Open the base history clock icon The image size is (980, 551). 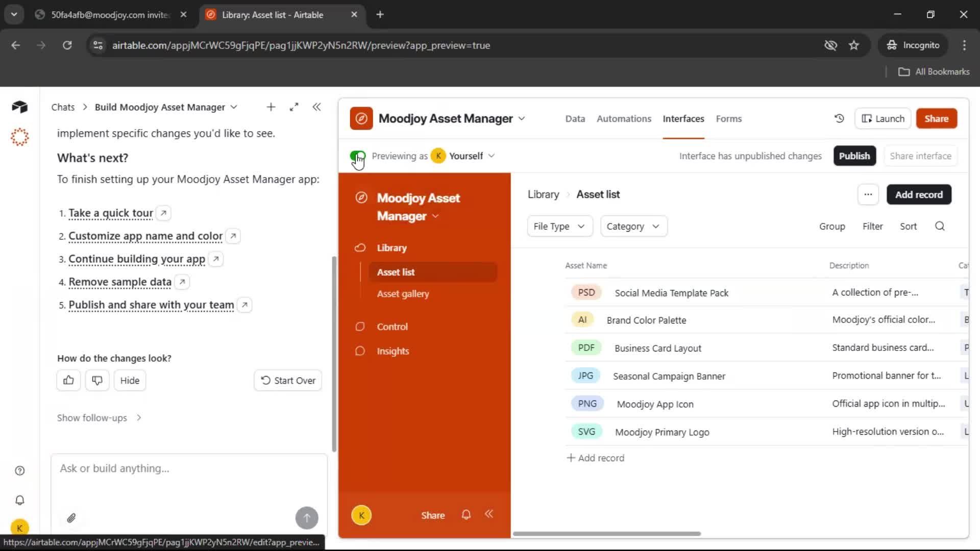click(x=839, y=118)
